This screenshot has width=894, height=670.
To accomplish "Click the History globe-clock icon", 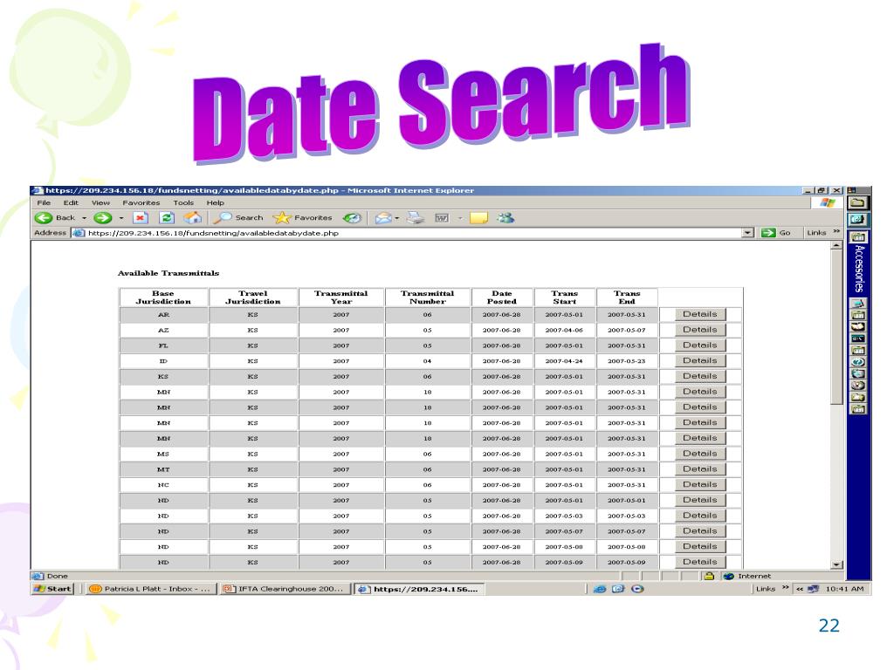I will coord(352,217).
